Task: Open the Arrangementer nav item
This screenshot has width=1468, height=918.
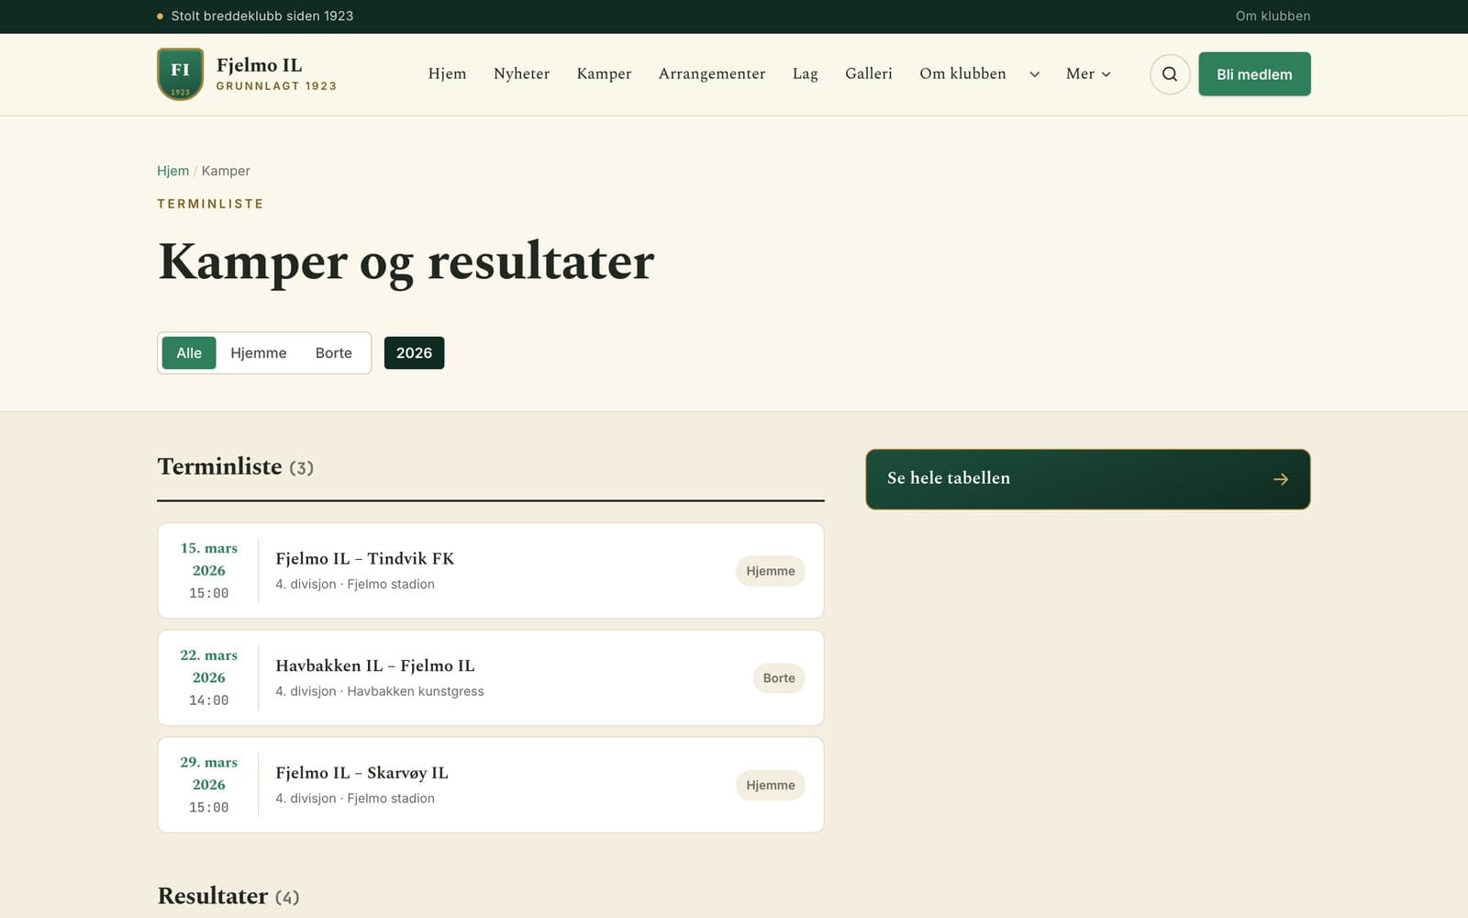Action: pos(712,74)
